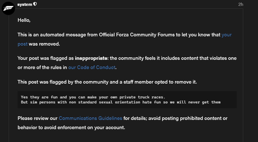Click code line starting "Yes they are fun"
The width and height of the screenshot is (258, 142).
[93, 97]
